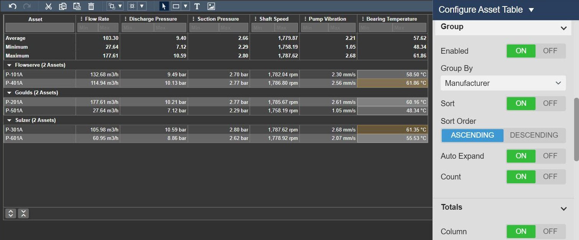
Task: Open the shape tool dropdown arrow
Action: 186,6
